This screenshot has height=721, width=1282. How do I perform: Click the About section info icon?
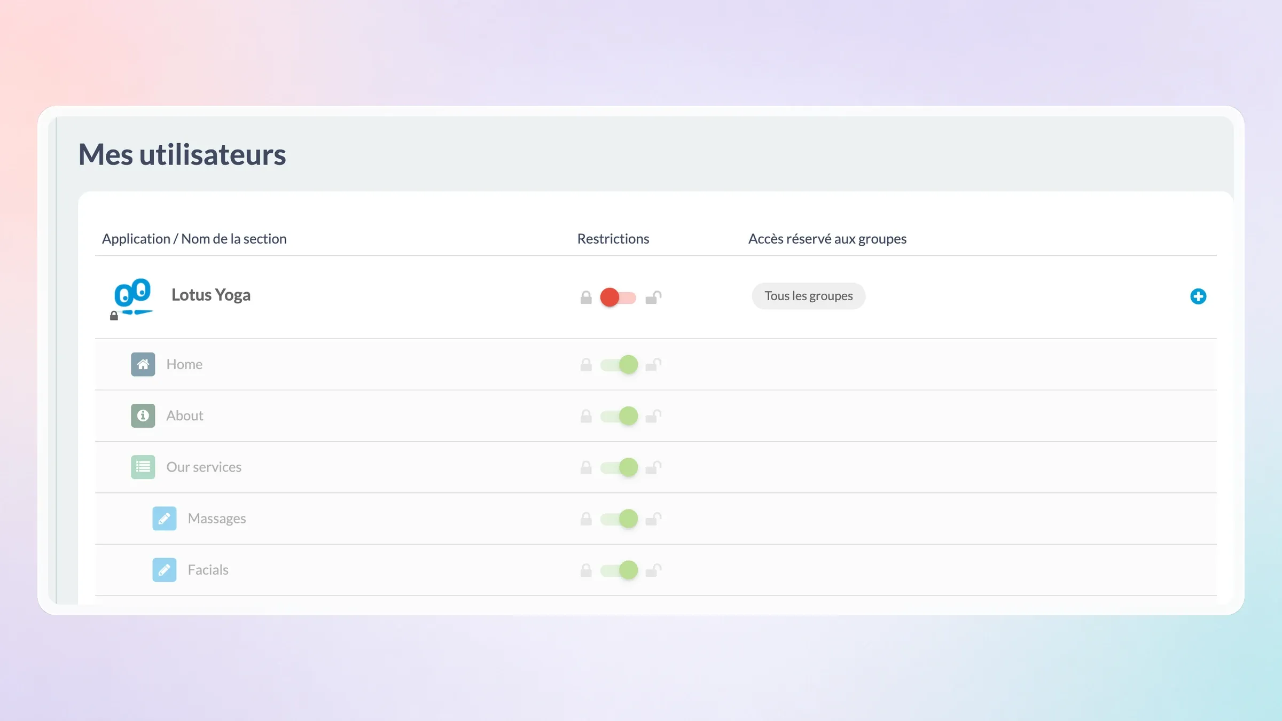coord(143,416)
